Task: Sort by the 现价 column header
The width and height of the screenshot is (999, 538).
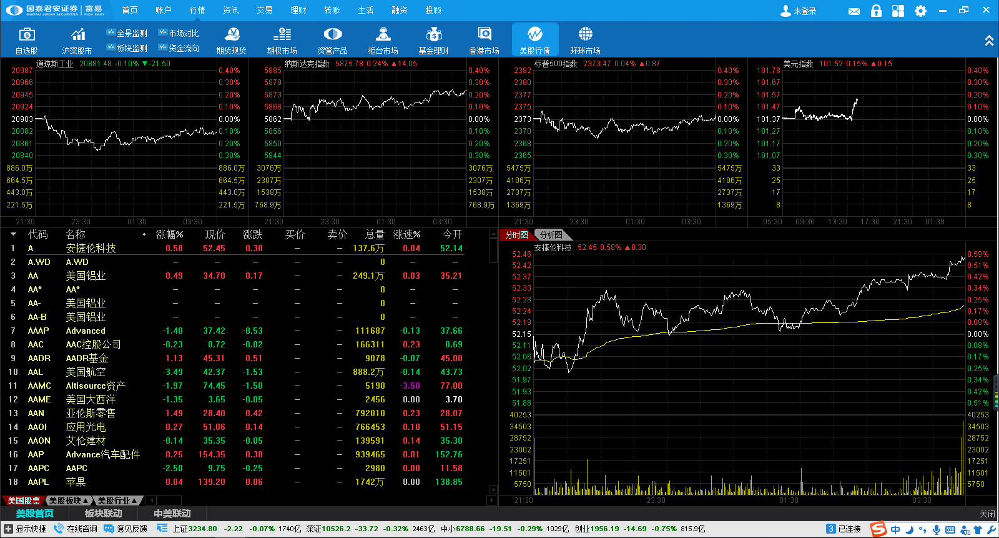Action: coord(215,234)
